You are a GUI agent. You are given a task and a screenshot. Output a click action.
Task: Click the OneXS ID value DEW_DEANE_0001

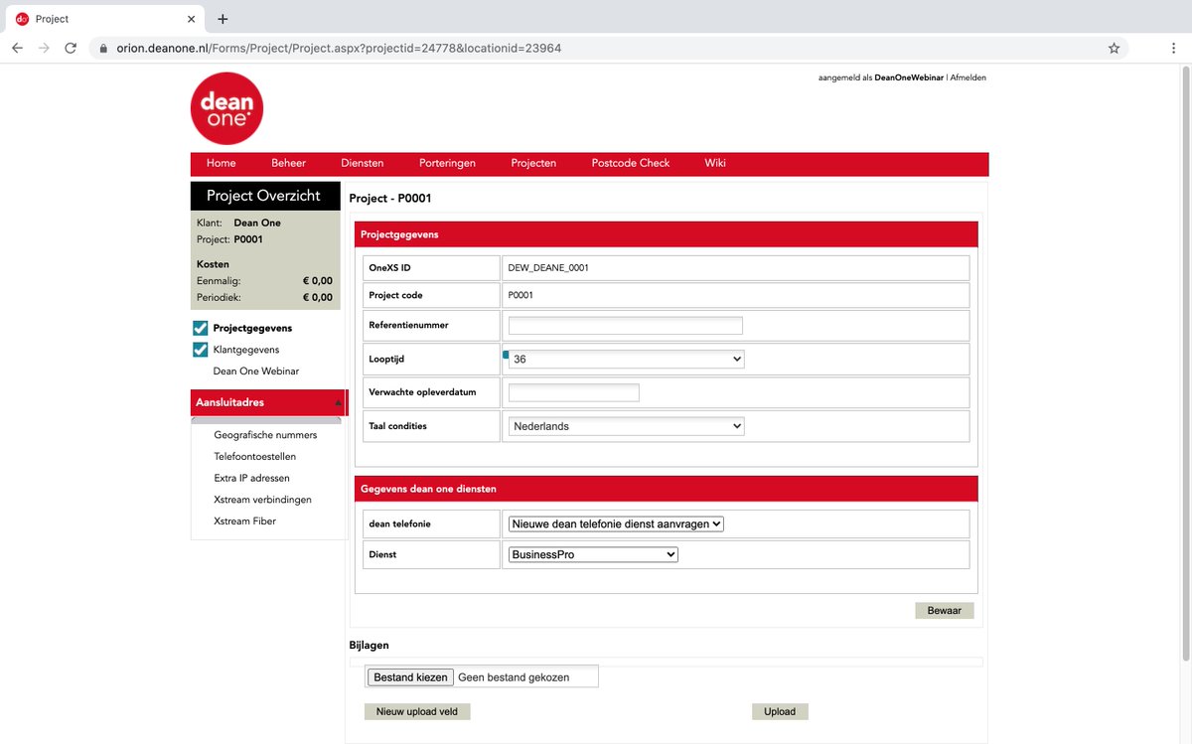click(548, 268)
